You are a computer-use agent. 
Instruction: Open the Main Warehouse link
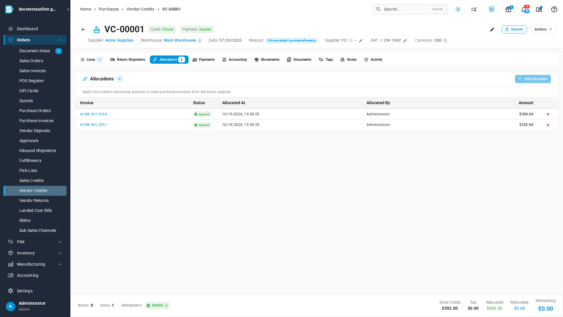coord(180,41)
